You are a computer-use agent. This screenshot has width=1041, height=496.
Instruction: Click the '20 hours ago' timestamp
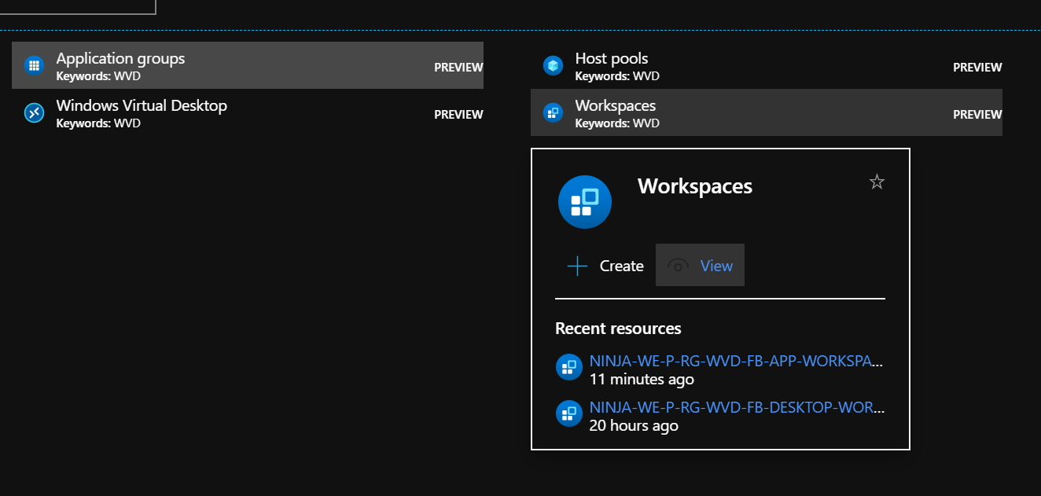click(634, 426)
